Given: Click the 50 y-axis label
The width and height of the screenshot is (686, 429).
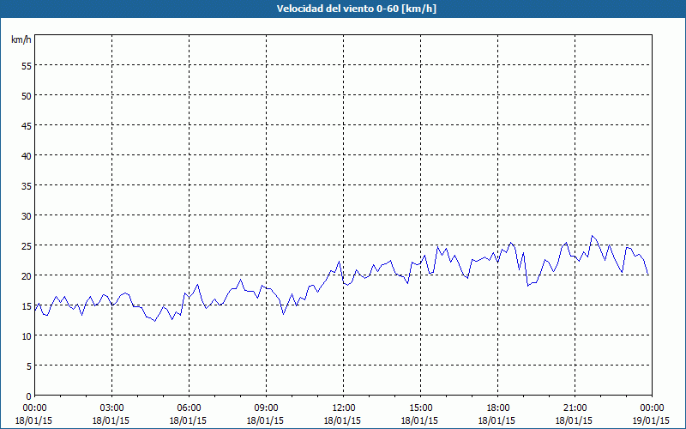Looking at the screenshot, I should coord(27,96).
